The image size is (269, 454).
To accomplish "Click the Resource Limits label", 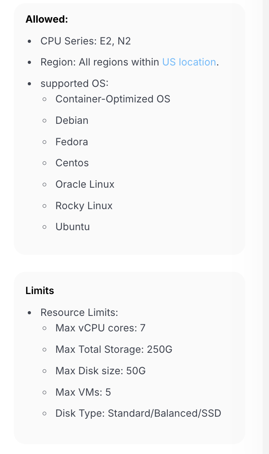I will (79, 312).
